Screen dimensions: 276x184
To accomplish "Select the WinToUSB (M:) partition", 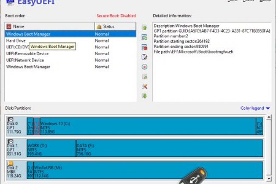I will click(148, 170).
